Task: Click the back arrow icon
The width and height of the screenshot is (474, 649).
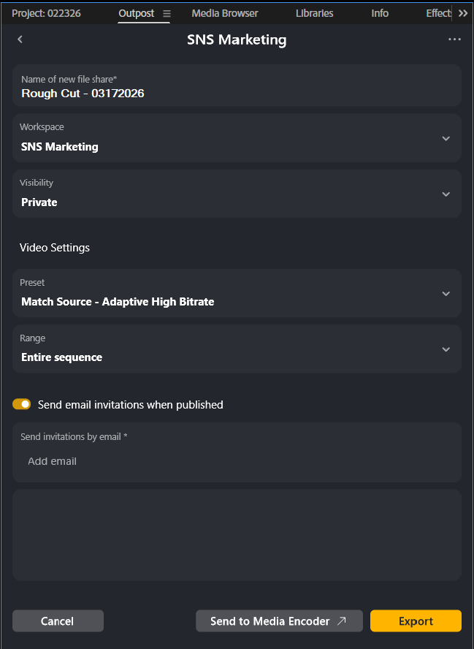Action: coord(20,39)
